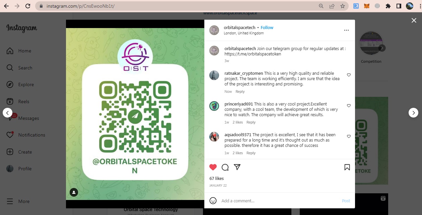Open Messages in Instagram sidebar

22,118
